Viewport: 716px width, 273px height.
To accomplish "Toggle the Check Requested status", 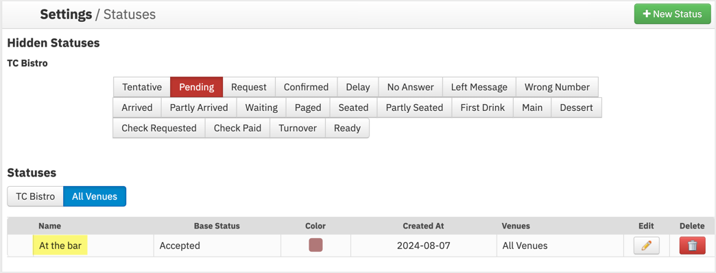I will click(159, 128).
